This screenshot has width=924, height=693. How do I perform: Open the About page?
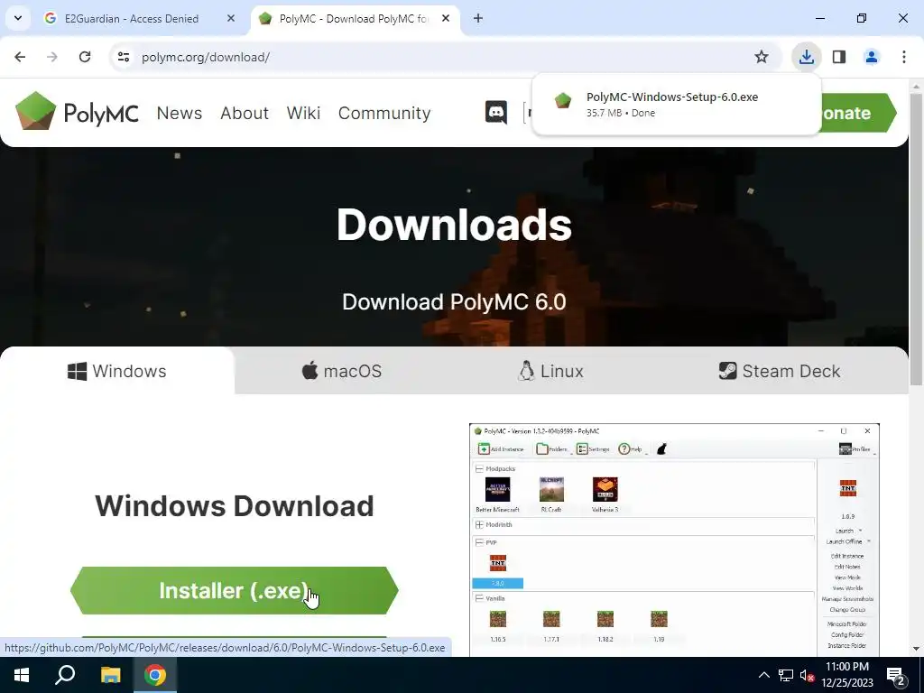tap(244, 113)
